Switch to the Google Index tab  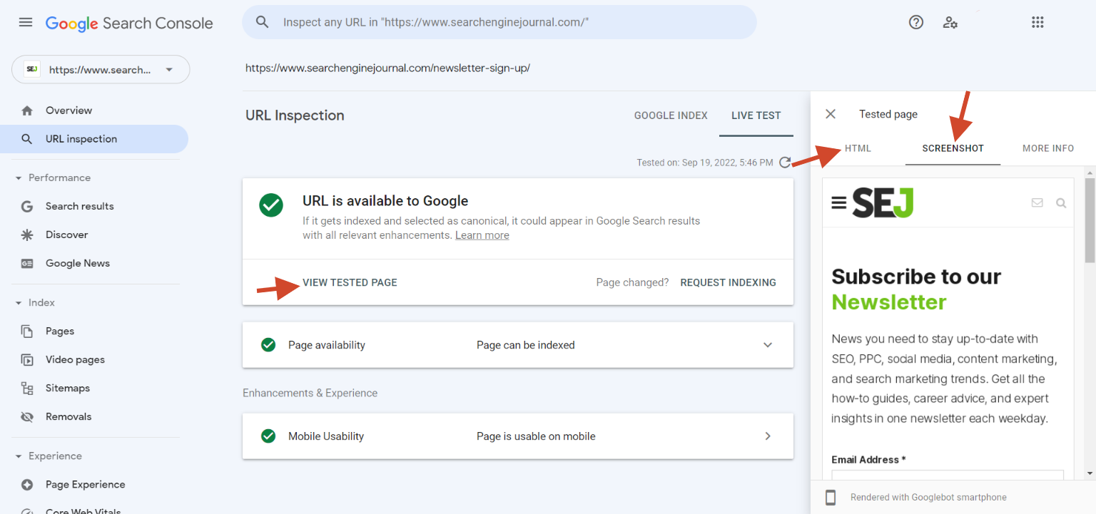(671, 115)
